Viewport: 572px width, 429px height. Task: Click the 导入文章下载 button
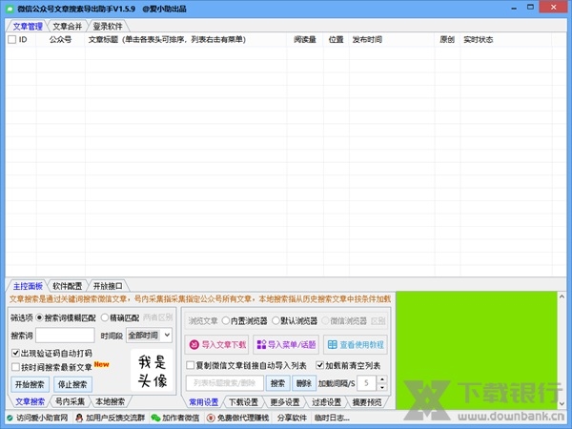pyautogui.click(x=216, y=345)
